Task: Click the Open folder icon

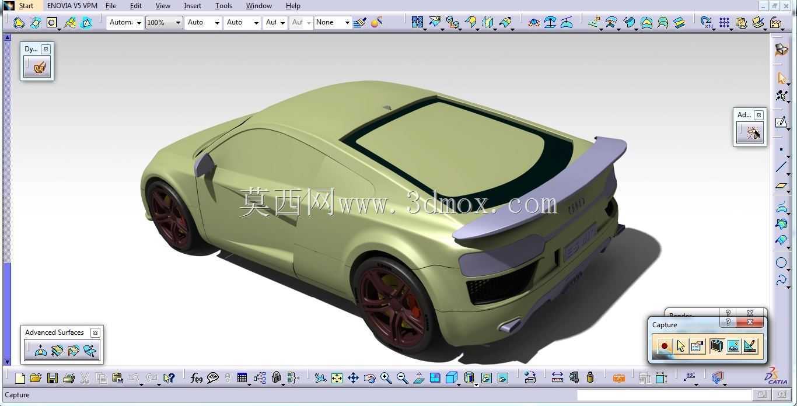Action: coord(36,378)
